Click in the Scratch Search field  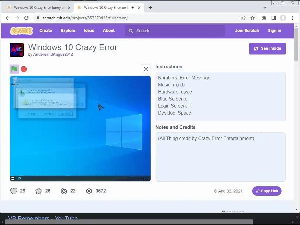tap(175, 31)
